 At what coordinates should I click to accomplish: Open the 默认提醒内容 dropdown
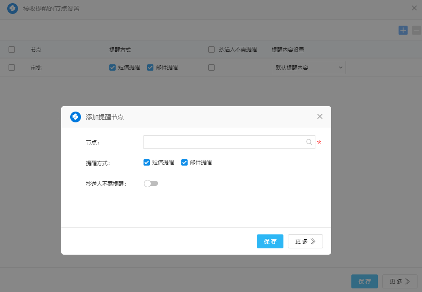pos(309,67)
